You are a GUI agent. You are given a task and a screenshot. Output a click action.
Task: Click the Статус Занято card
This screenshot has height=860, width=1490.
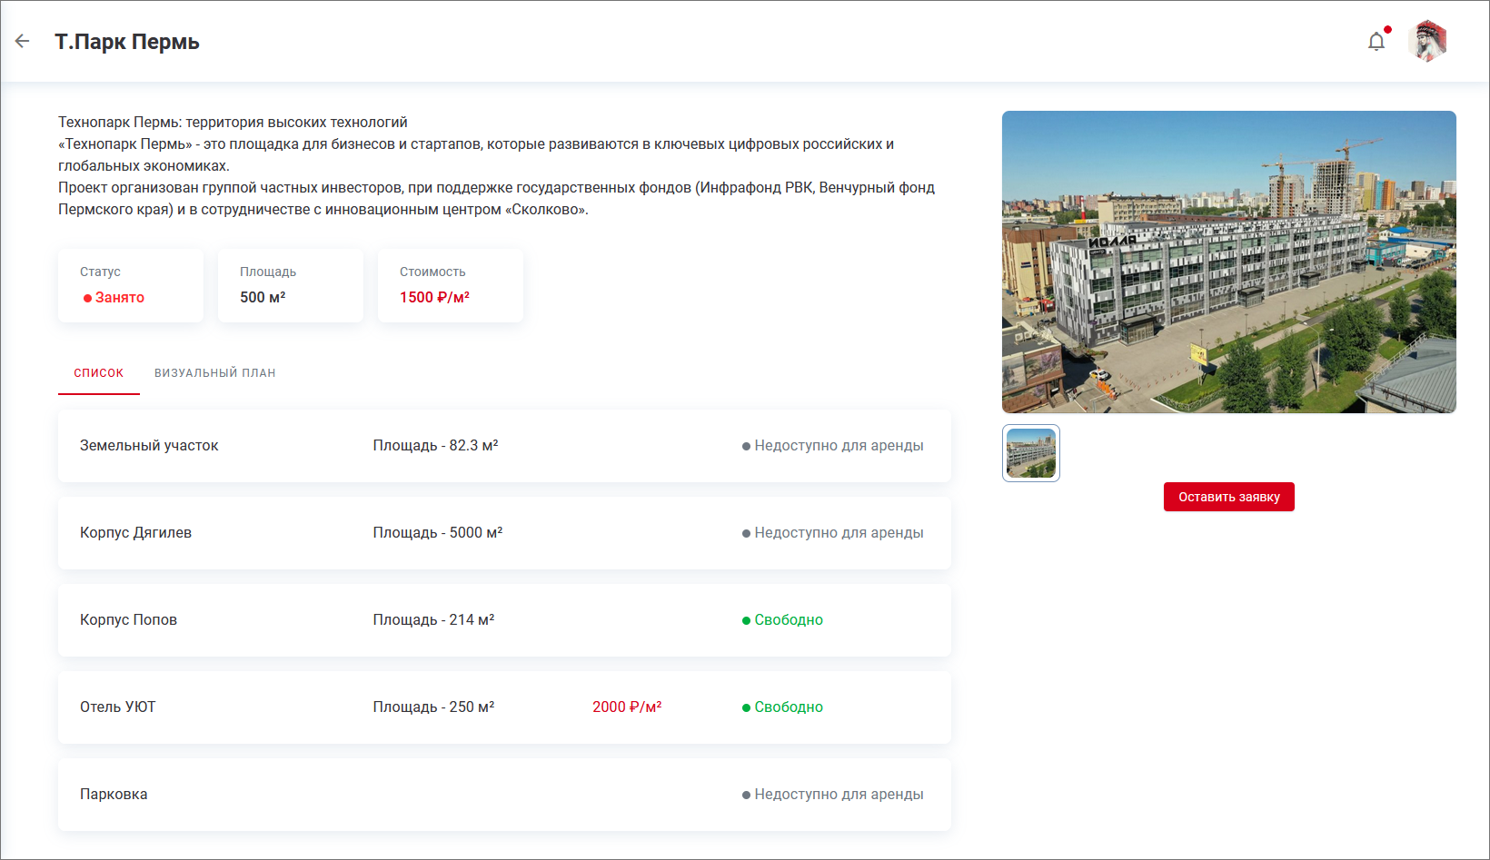pyautogui.click(x=131, y=285)
